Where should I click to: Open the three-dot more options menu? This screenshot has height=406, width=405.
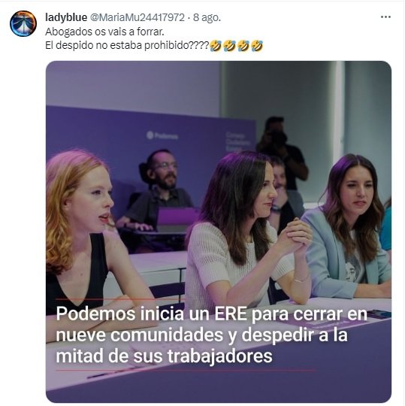click(385, 17)
